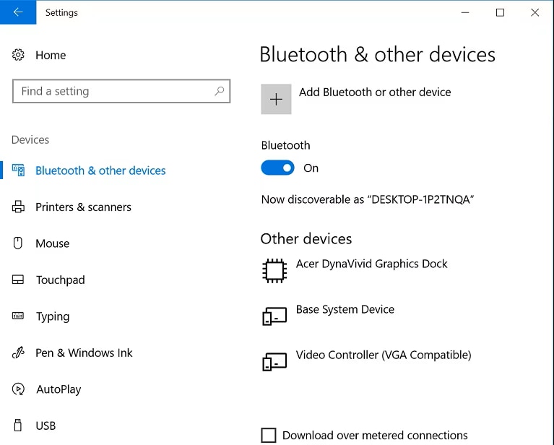The image size is (554, 445).
Task: Click the Pen & Windows Ink icon
Action: coord(18,353)
